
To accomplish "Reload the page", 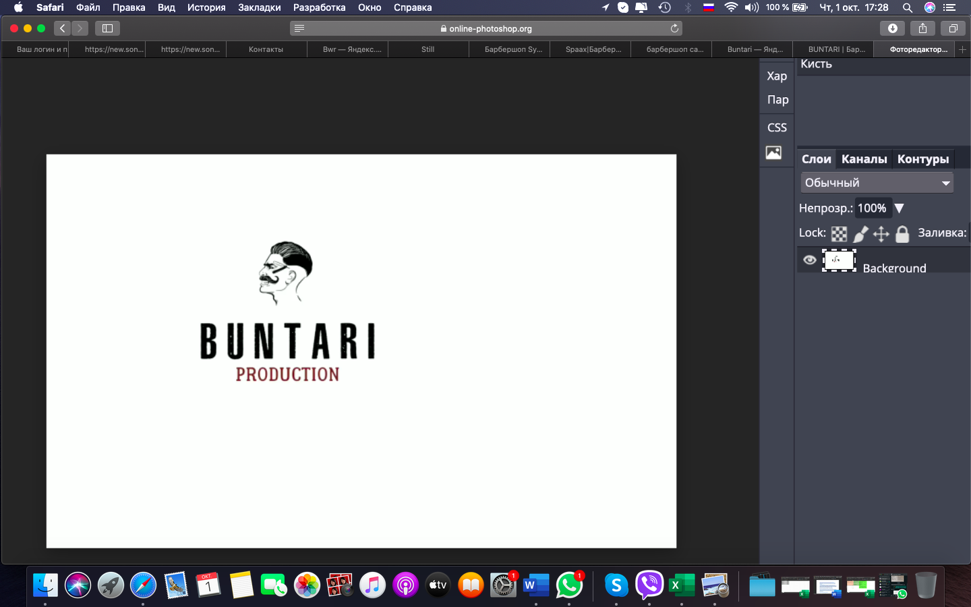I will [x=674, y=28].
